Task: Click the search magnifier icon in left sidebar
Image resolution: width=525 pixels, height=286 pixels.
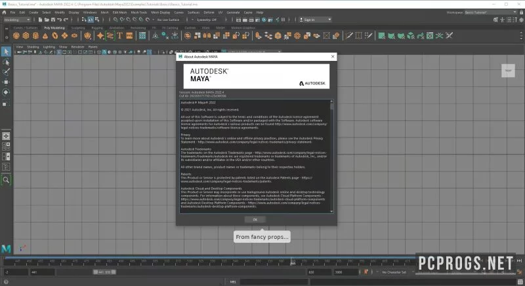Action: pyautogui.click(x=6, y=180)
